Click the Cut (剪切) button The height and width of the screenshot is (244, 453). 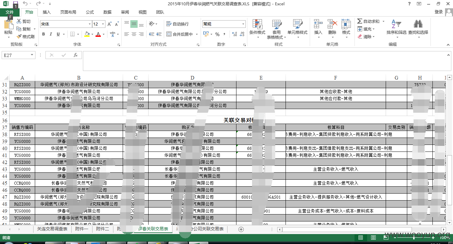tap(24, 22)
